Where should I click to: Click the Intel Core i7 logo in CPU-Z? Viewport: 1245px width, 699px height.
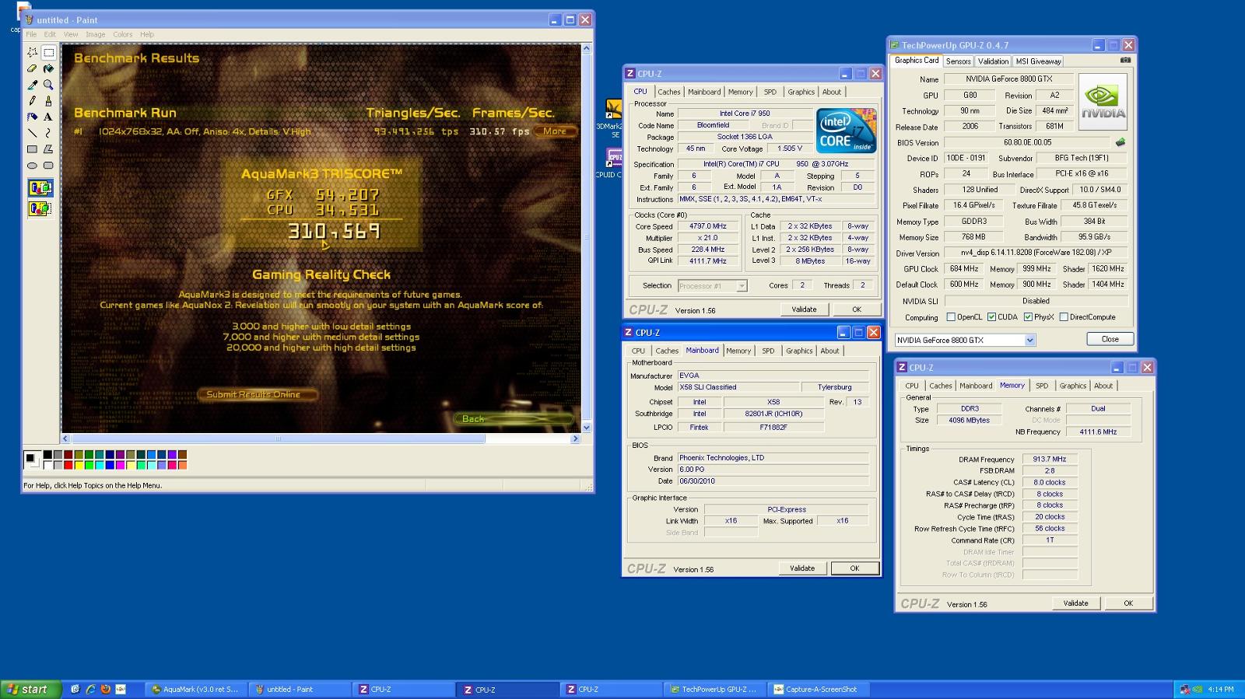pyautogui.click(x=847, y=130)
